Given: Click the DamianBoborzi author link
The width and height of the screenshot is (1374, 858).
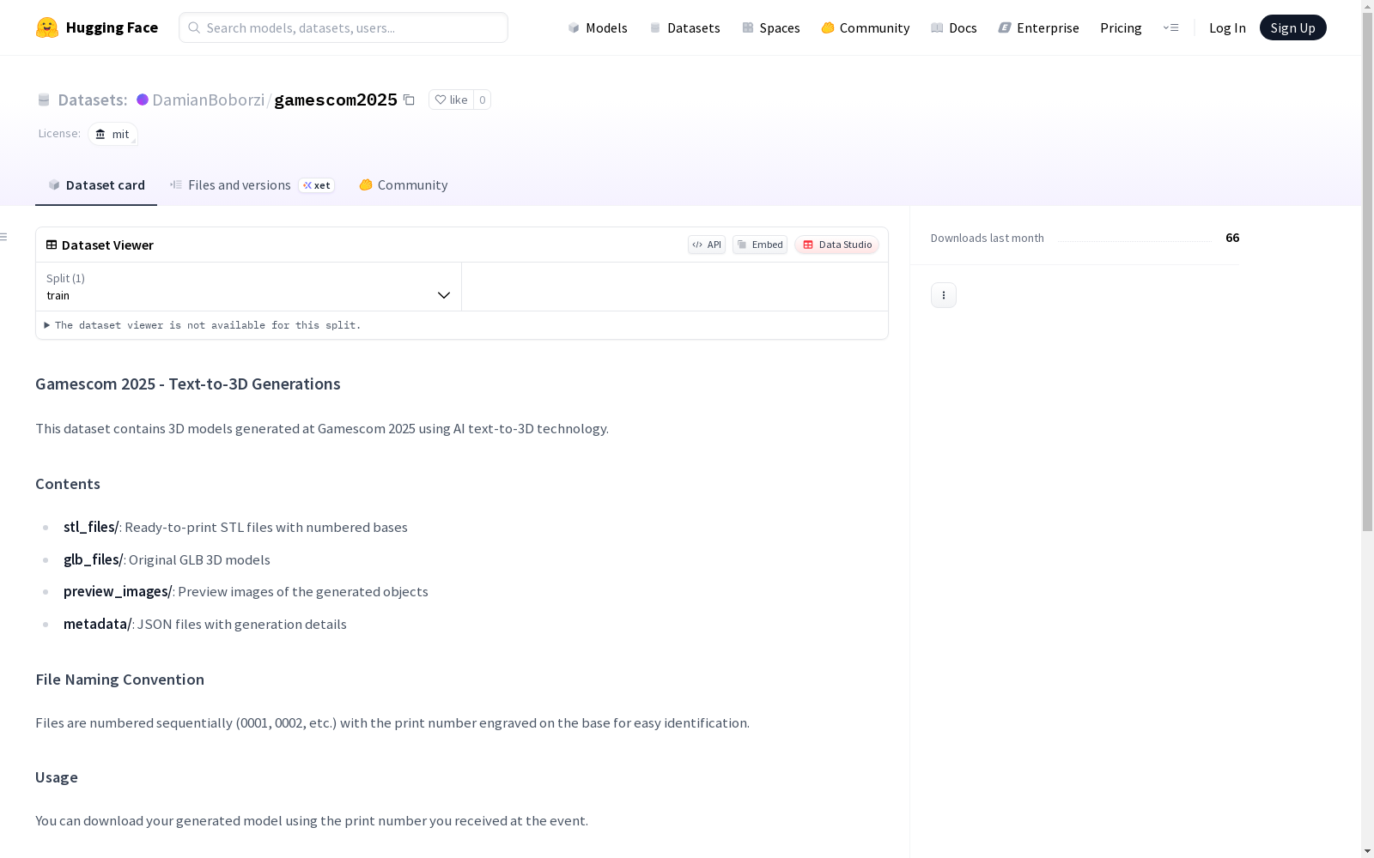Looking at the screenshot, I should 208,100.
